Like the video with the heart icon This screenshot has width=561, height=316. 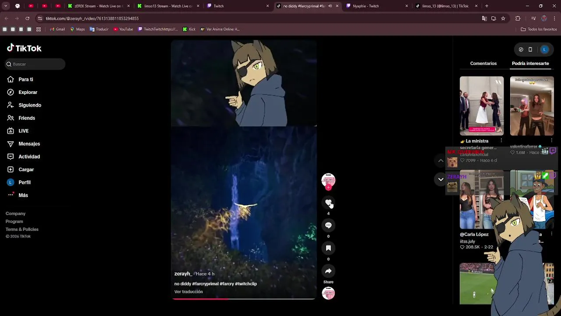(x=328, y=202)
